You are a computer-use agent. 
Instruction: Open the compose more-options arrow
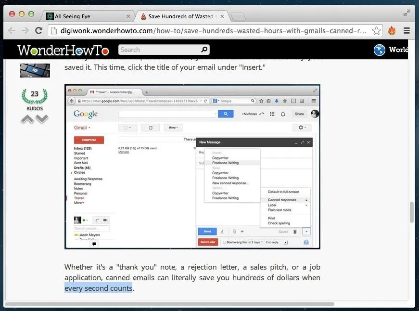[306, 232]
